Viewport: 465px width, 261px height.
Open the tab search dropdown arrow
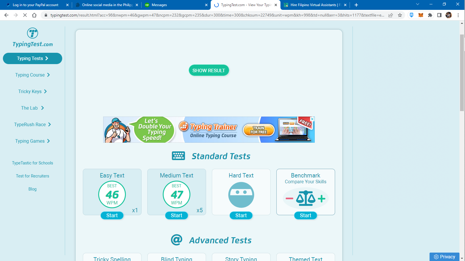(x=418, y=4)
